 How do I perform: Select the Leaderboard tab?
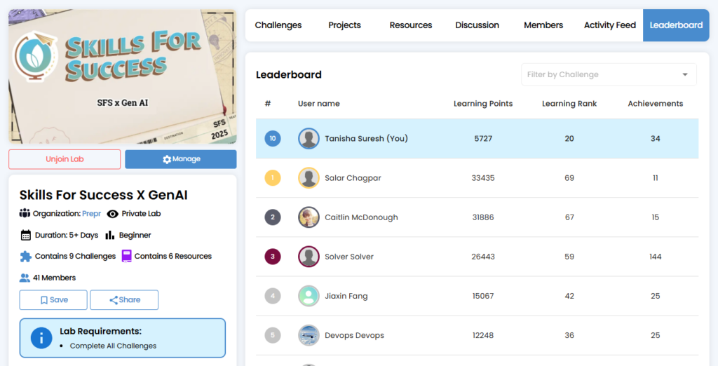pyautogui.click(x=676, y=25)
